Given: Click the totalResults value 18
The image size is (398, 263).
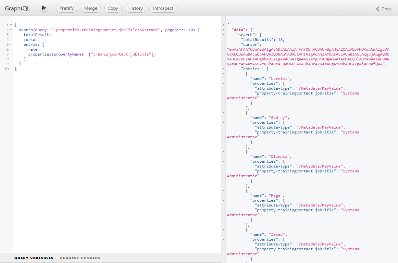Looking at the screenshot, I should pos(280,40).
